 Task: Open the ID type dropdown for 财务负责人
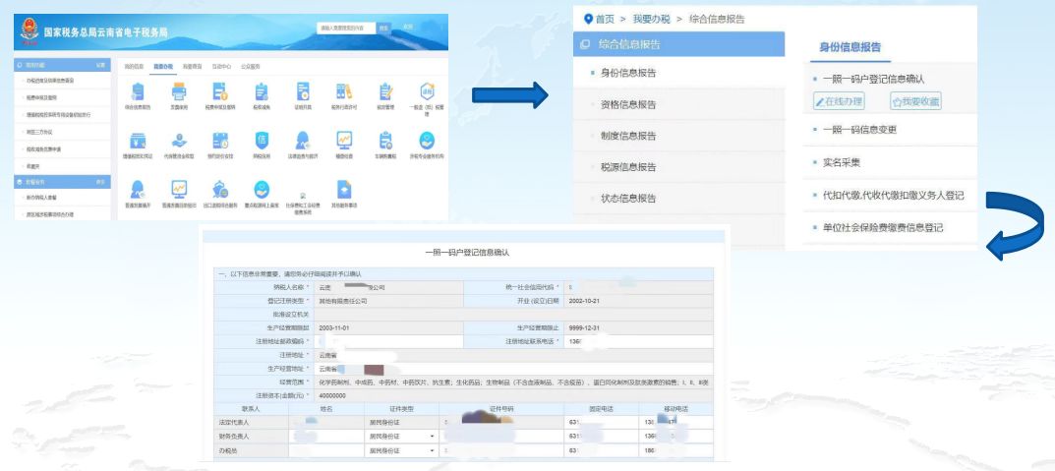click(401, 437)
